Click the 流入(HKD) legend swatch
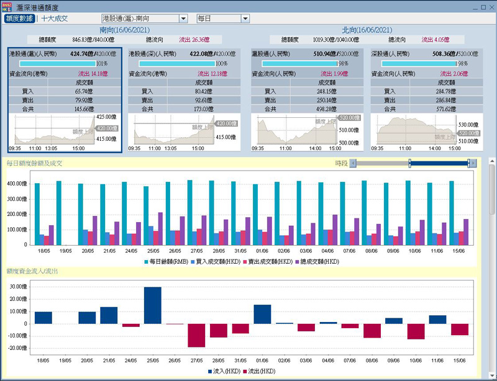497x381 pixels. click(x=211, y=371)
